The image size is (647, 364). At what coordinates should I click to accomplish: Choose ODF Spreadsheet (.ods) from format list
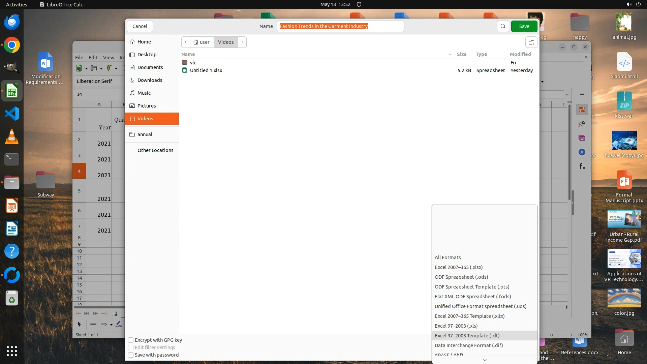[461, 277]
